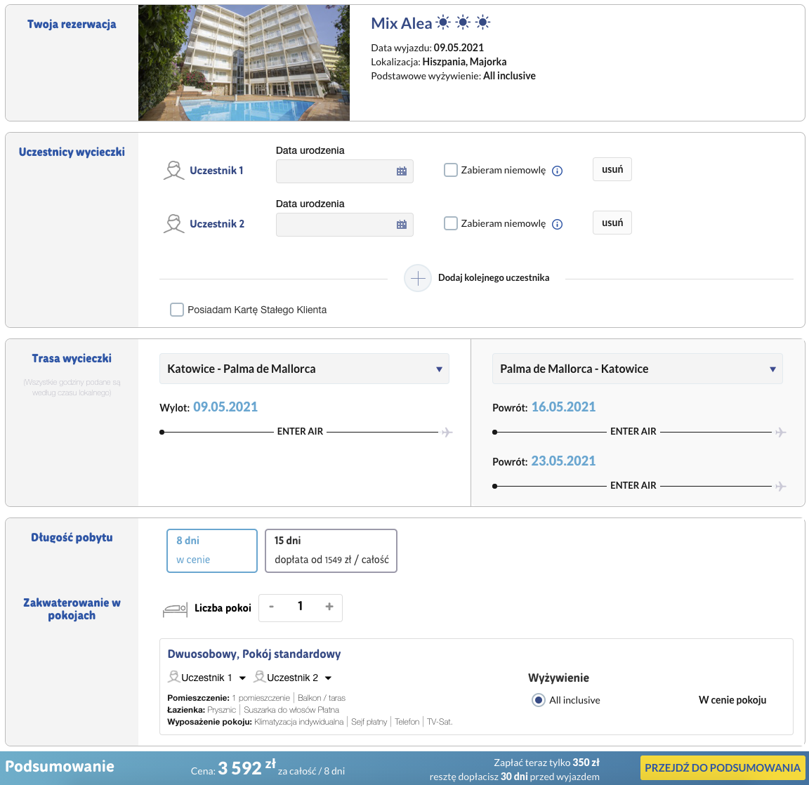This screenshot has height=785, width=809.
Task: Click the plus icon to add participant
Action: coord(418,279)
